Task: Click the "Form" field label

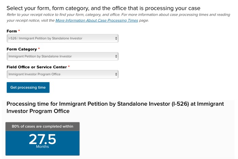Action: click(x=12, y=31)
